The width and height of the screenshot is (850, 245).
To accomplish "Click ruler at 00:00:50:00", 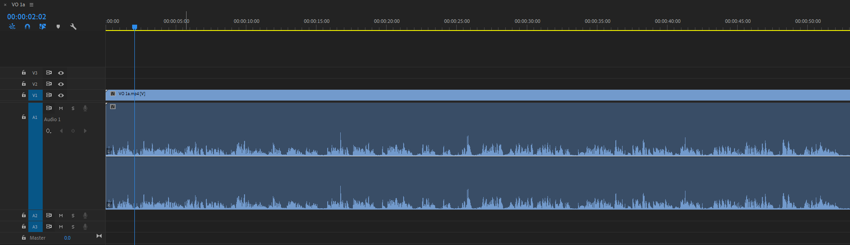I will tap(808, 22).
